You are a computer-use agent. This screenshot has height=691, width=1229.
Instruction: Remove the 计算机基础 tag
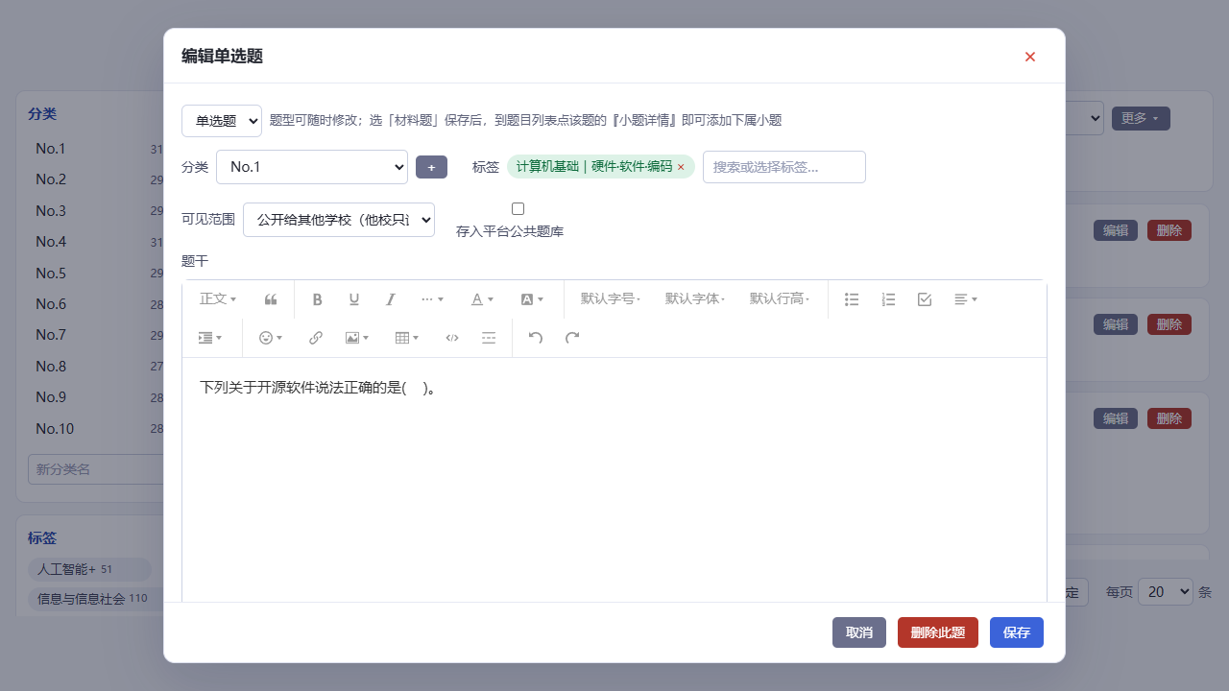(681, 167)
